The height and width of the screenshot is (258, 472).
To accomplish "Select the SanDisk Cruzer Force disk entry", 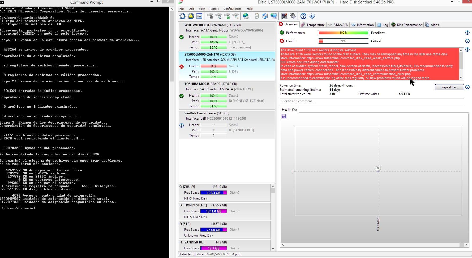I will (x=227, y=125).
